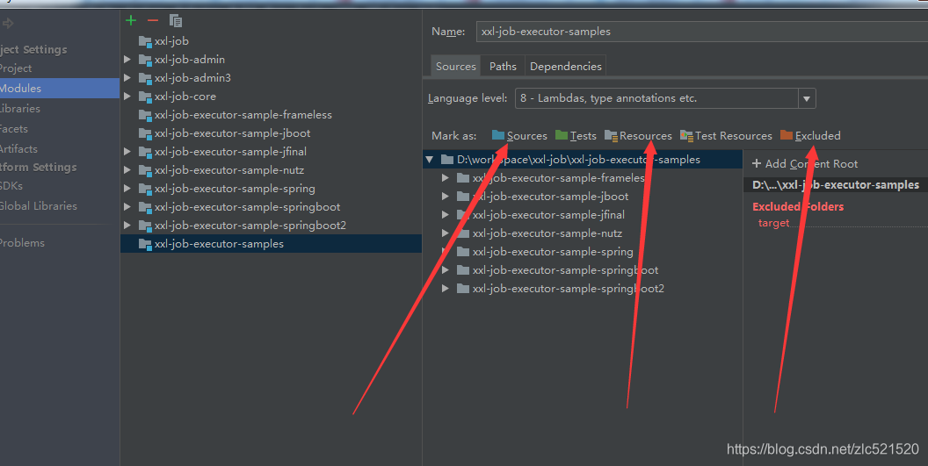
Task: Switch to the Paths tab
Action: click(x=503, y=66)
